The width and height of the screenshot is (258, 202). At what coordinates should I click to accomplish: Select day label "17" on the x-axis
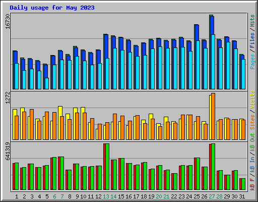point(136,196)
